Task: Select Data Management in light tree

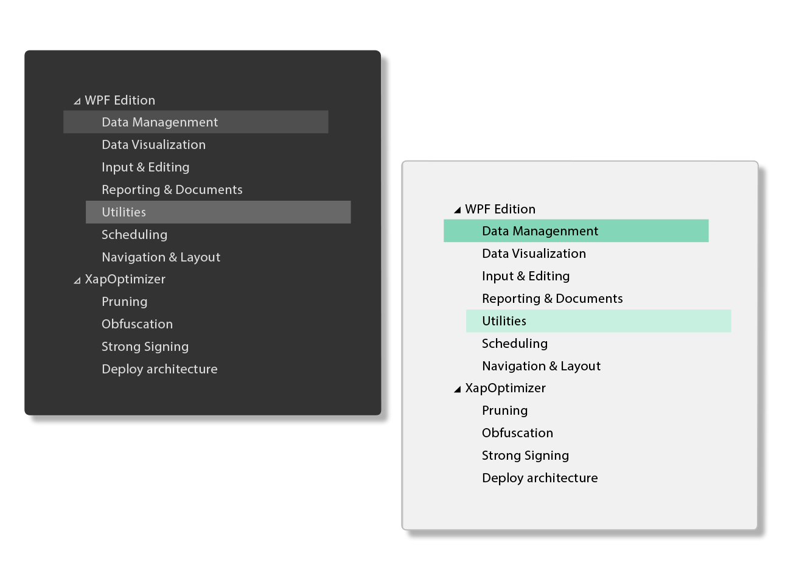Action: tap(576, 231)
